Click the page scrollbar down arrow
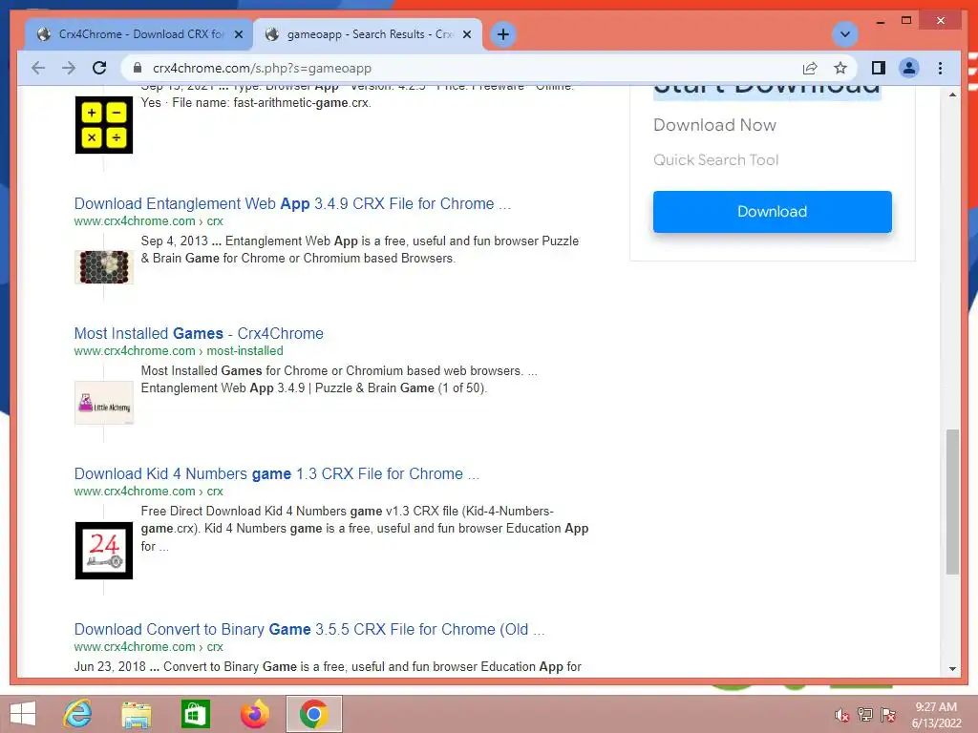The image size is (978, 733). point(952,669)
